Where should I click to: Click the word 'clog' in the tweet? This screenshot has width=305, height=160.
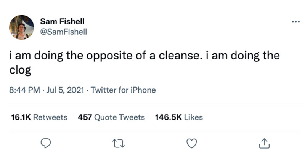click(x=20, y=70)
